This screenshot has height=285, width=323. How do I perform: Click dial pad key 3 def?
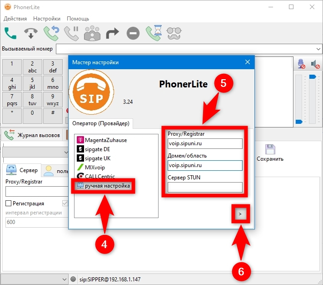click(53, 66)
